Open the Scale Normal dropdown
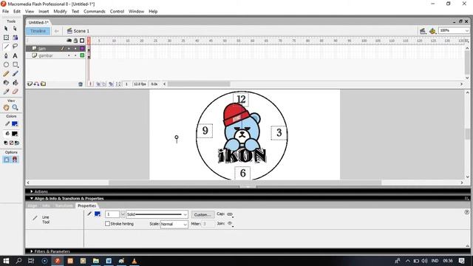Screen dimensions: 473x266 tap(185, 224)
